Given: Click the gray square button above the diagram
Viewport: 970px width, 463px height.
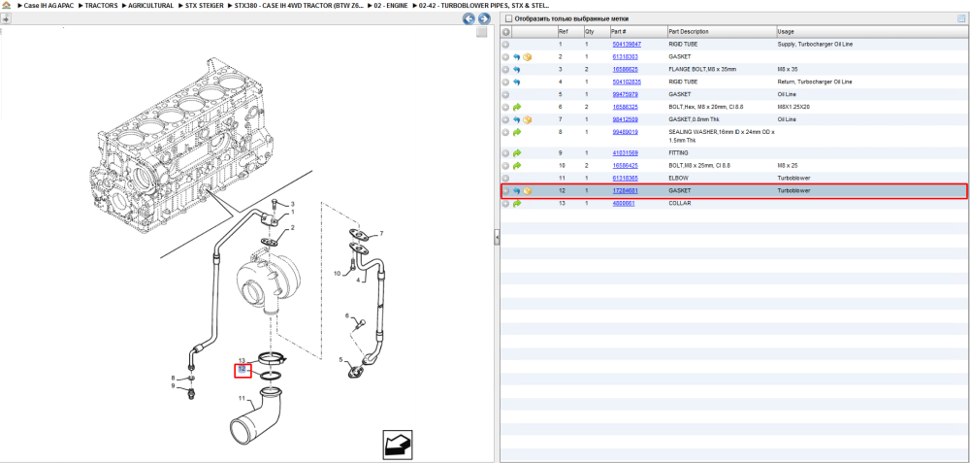Looking at the screenshot, I should point(482,32).
